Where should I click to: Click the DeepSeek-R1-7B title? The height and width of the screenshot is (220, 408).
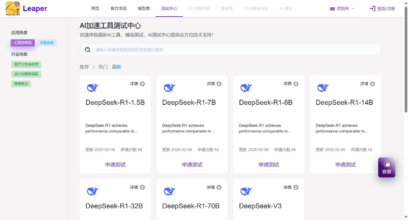(189, 103)
